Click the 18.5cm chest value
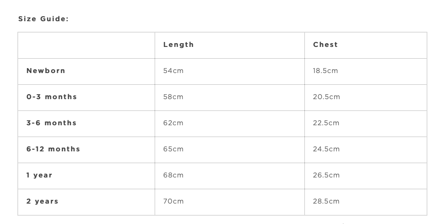This screenshot has width=441, height=224. [326, 71]
